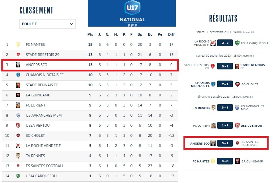Click the Stade Rennais FC crest in results
Image resolution: width=273 pixels, height=183 pixels.
click(x=237, y=66)
